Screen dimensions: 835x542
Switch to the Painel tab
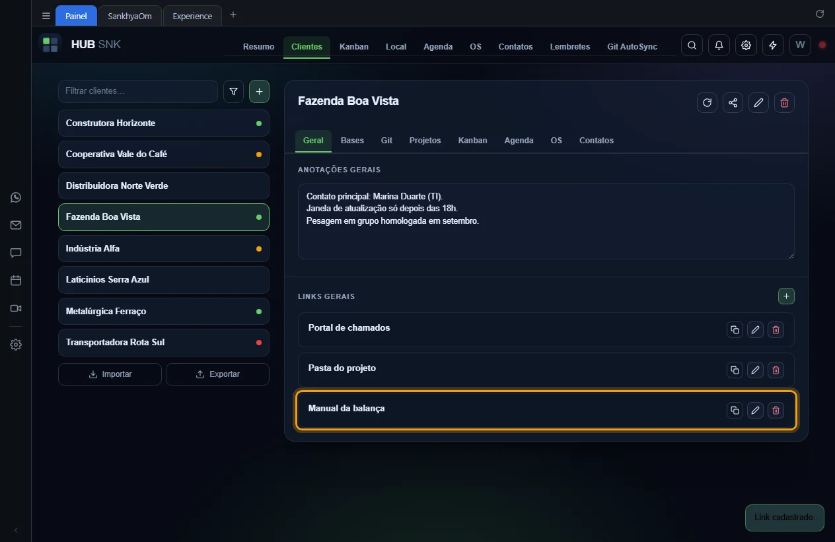click(x=76, y=16)
